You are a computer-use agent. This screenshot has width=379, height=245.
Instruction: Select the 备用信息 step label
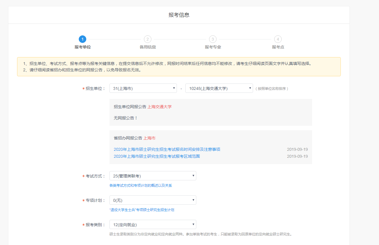pos(148,47)
